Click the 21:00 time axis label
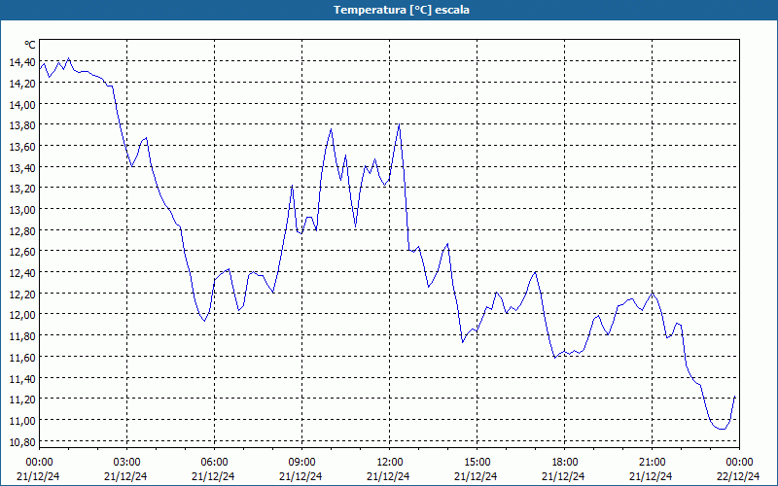Screen dimensions: 778x486 point(652,463)
